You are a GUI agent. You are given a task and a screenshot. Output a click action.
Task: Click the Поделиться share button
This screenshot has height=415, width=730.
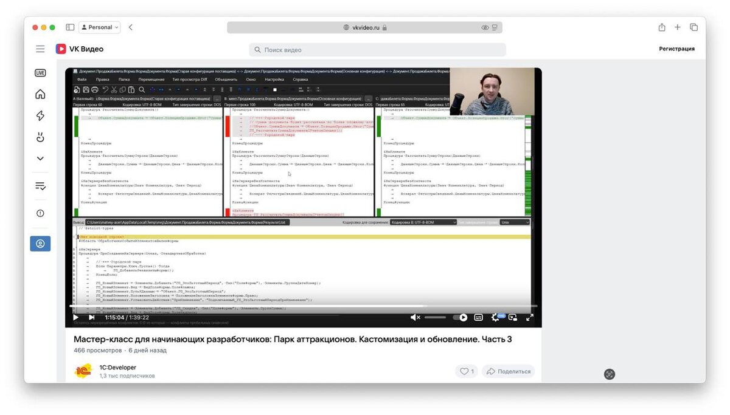tap(509, 371)
